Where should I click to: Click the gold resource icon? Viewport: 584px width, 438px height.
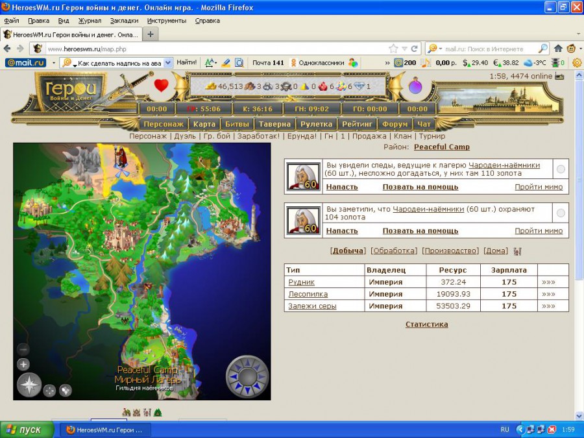(211, 86)
